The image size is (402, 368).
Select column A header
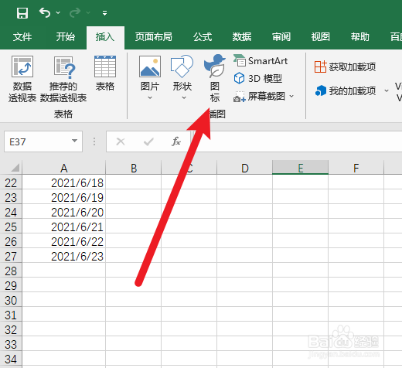pyautogui.click(x=64, y=168)
